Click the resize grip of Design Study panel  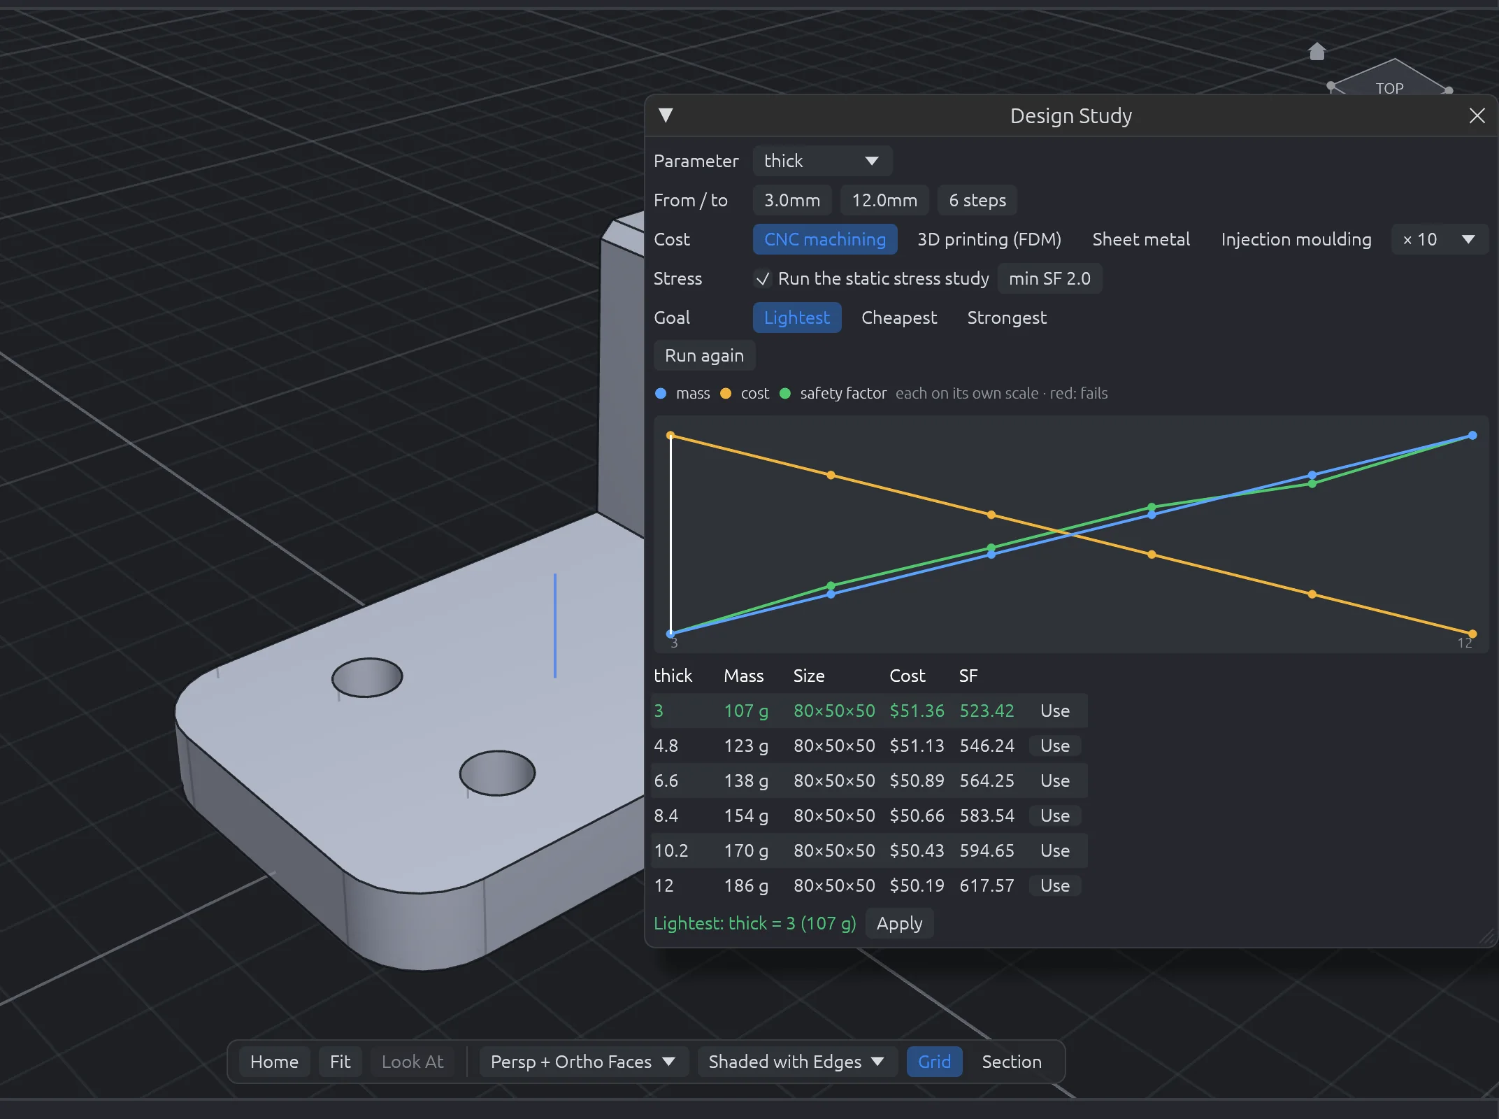pyautogui.click(x=1487, y=936)
